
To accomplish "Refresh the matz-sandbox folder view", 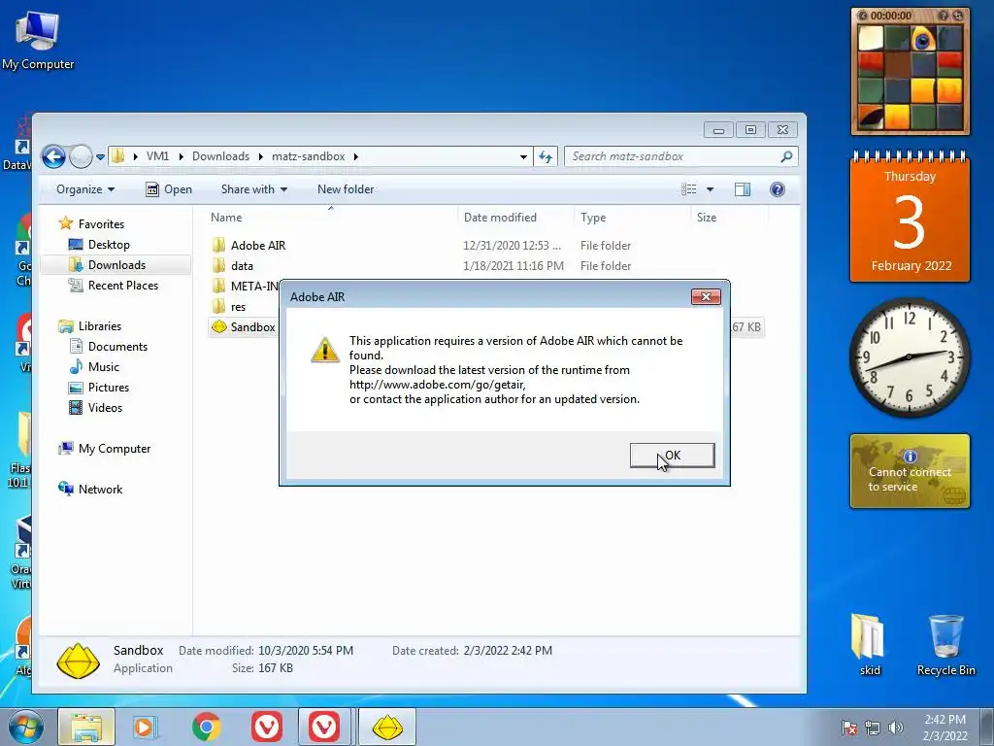I will (x=546, y=156).
